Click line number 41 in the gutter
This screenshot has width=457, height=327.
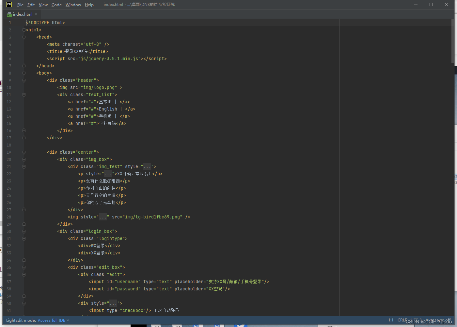click(9, 310)
